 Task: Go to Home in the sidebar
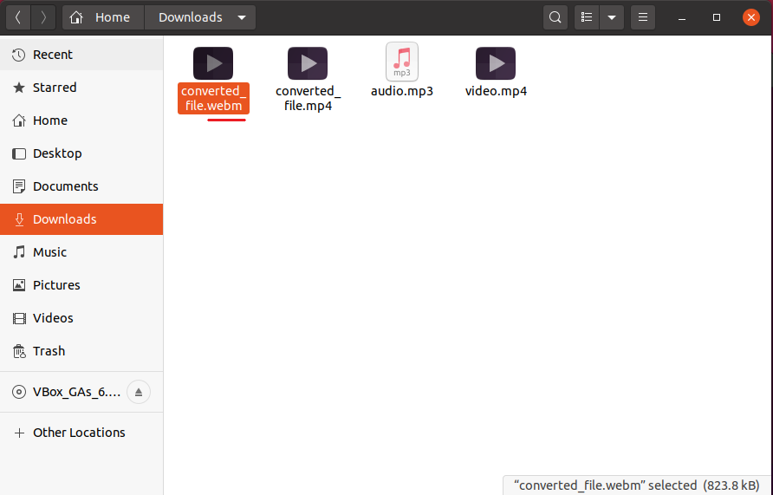pos(81,120)
